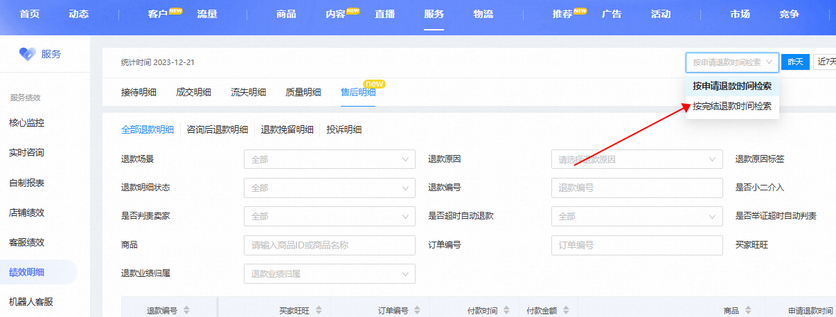The height and width of the screenshot is (317, 836).
Task: Click the heart logo beside 服务
Action: [27, 54]
